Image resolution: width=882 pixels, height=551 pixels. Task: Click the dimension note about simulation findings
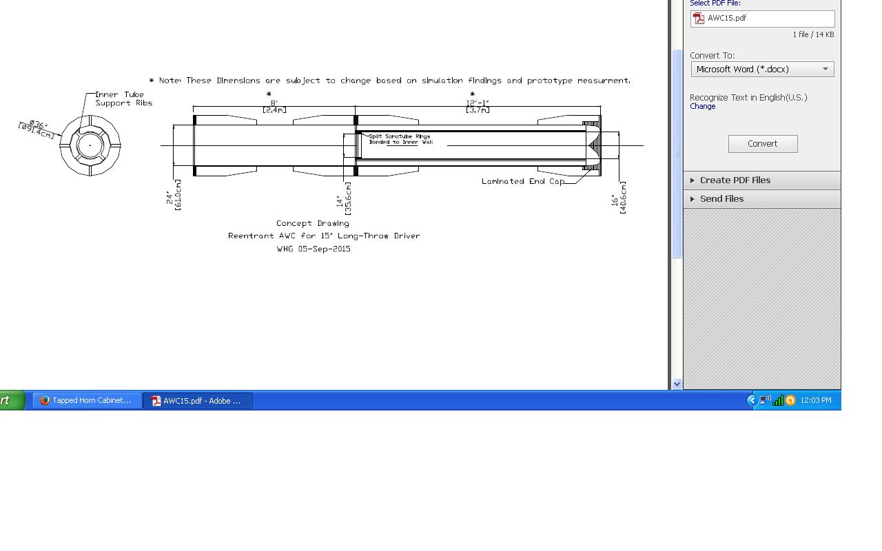[x=389, y=81]
